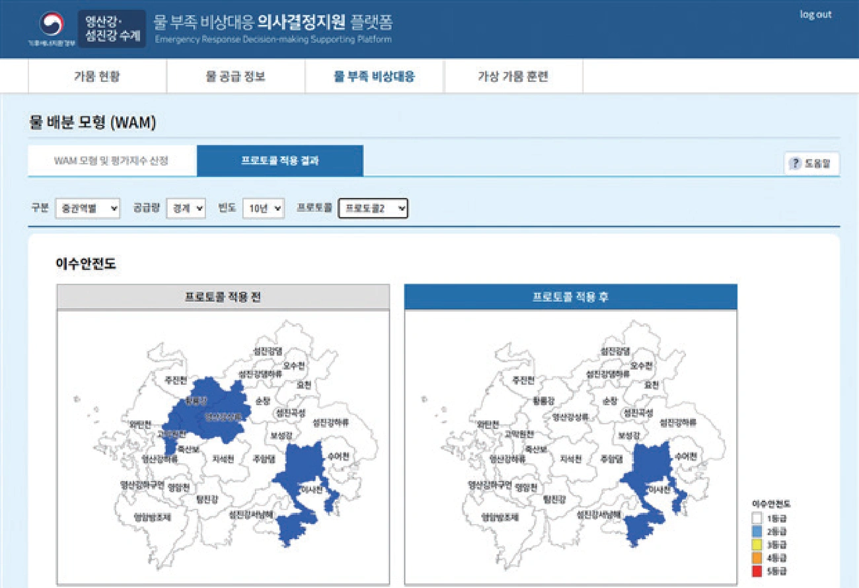Image resolution: width=859 pixels, height=588 pixels.
Task: Open the 가상 가뭄 훈련 menu tab
Action: (x=513, y=76)
